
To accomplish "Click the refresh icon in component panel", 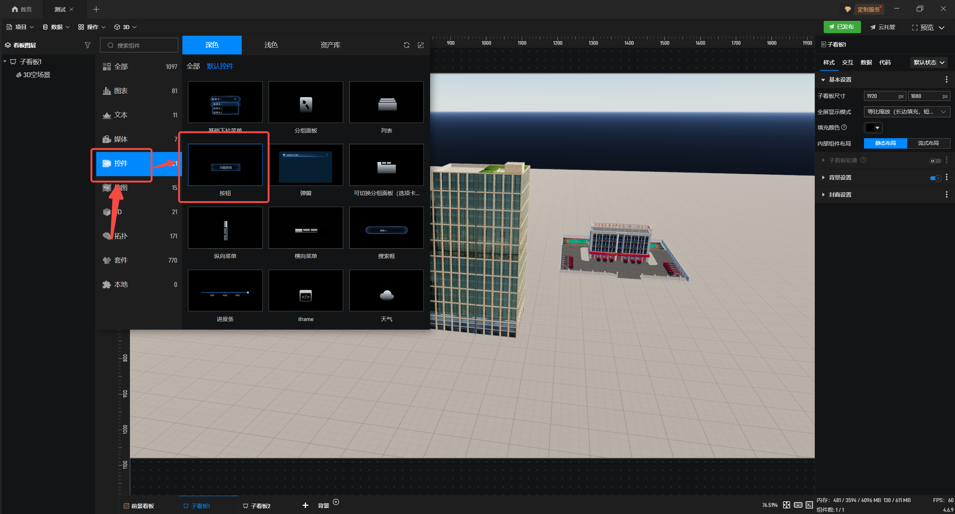I will click(x=406, y=45).
